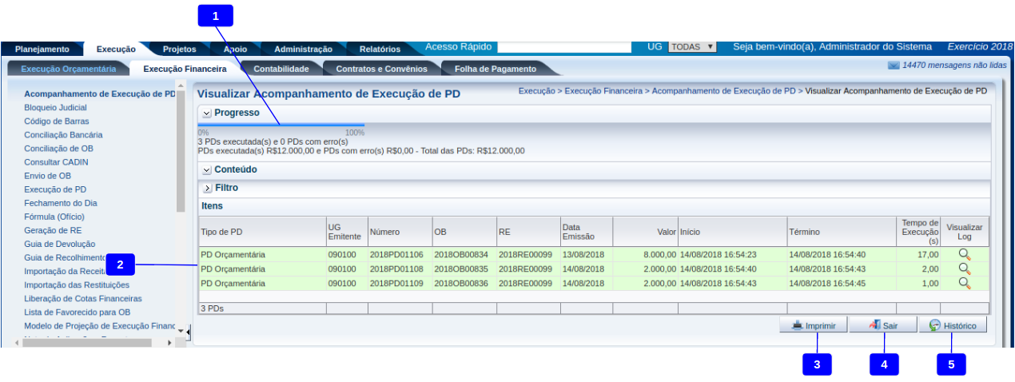Expand the Filtro section

tap(207, 189)
